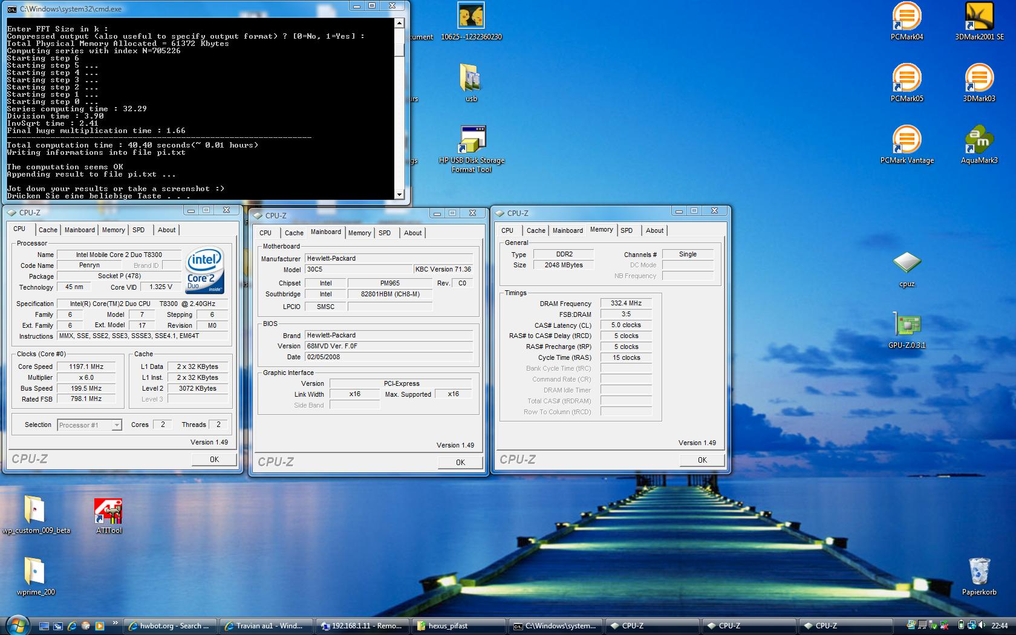Switch to 192.168.1.11 Remote Desktop taskbar button
Image resolution: width=1016 pixels, height=635 pixels.
[x=363, y=626]
